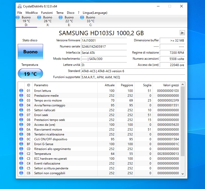Click the status dot for Errori lettura
This screenshot has width=205, height=189.
point(21,91)
